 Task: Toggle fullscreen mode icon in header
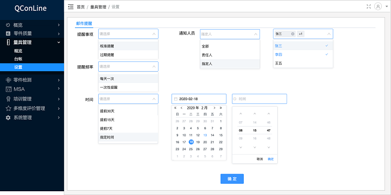click(368, 6)
